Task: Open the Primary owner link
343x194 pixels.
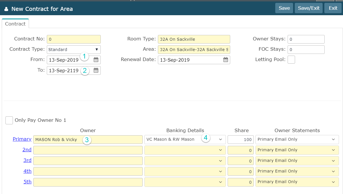Action: (22, 139)
